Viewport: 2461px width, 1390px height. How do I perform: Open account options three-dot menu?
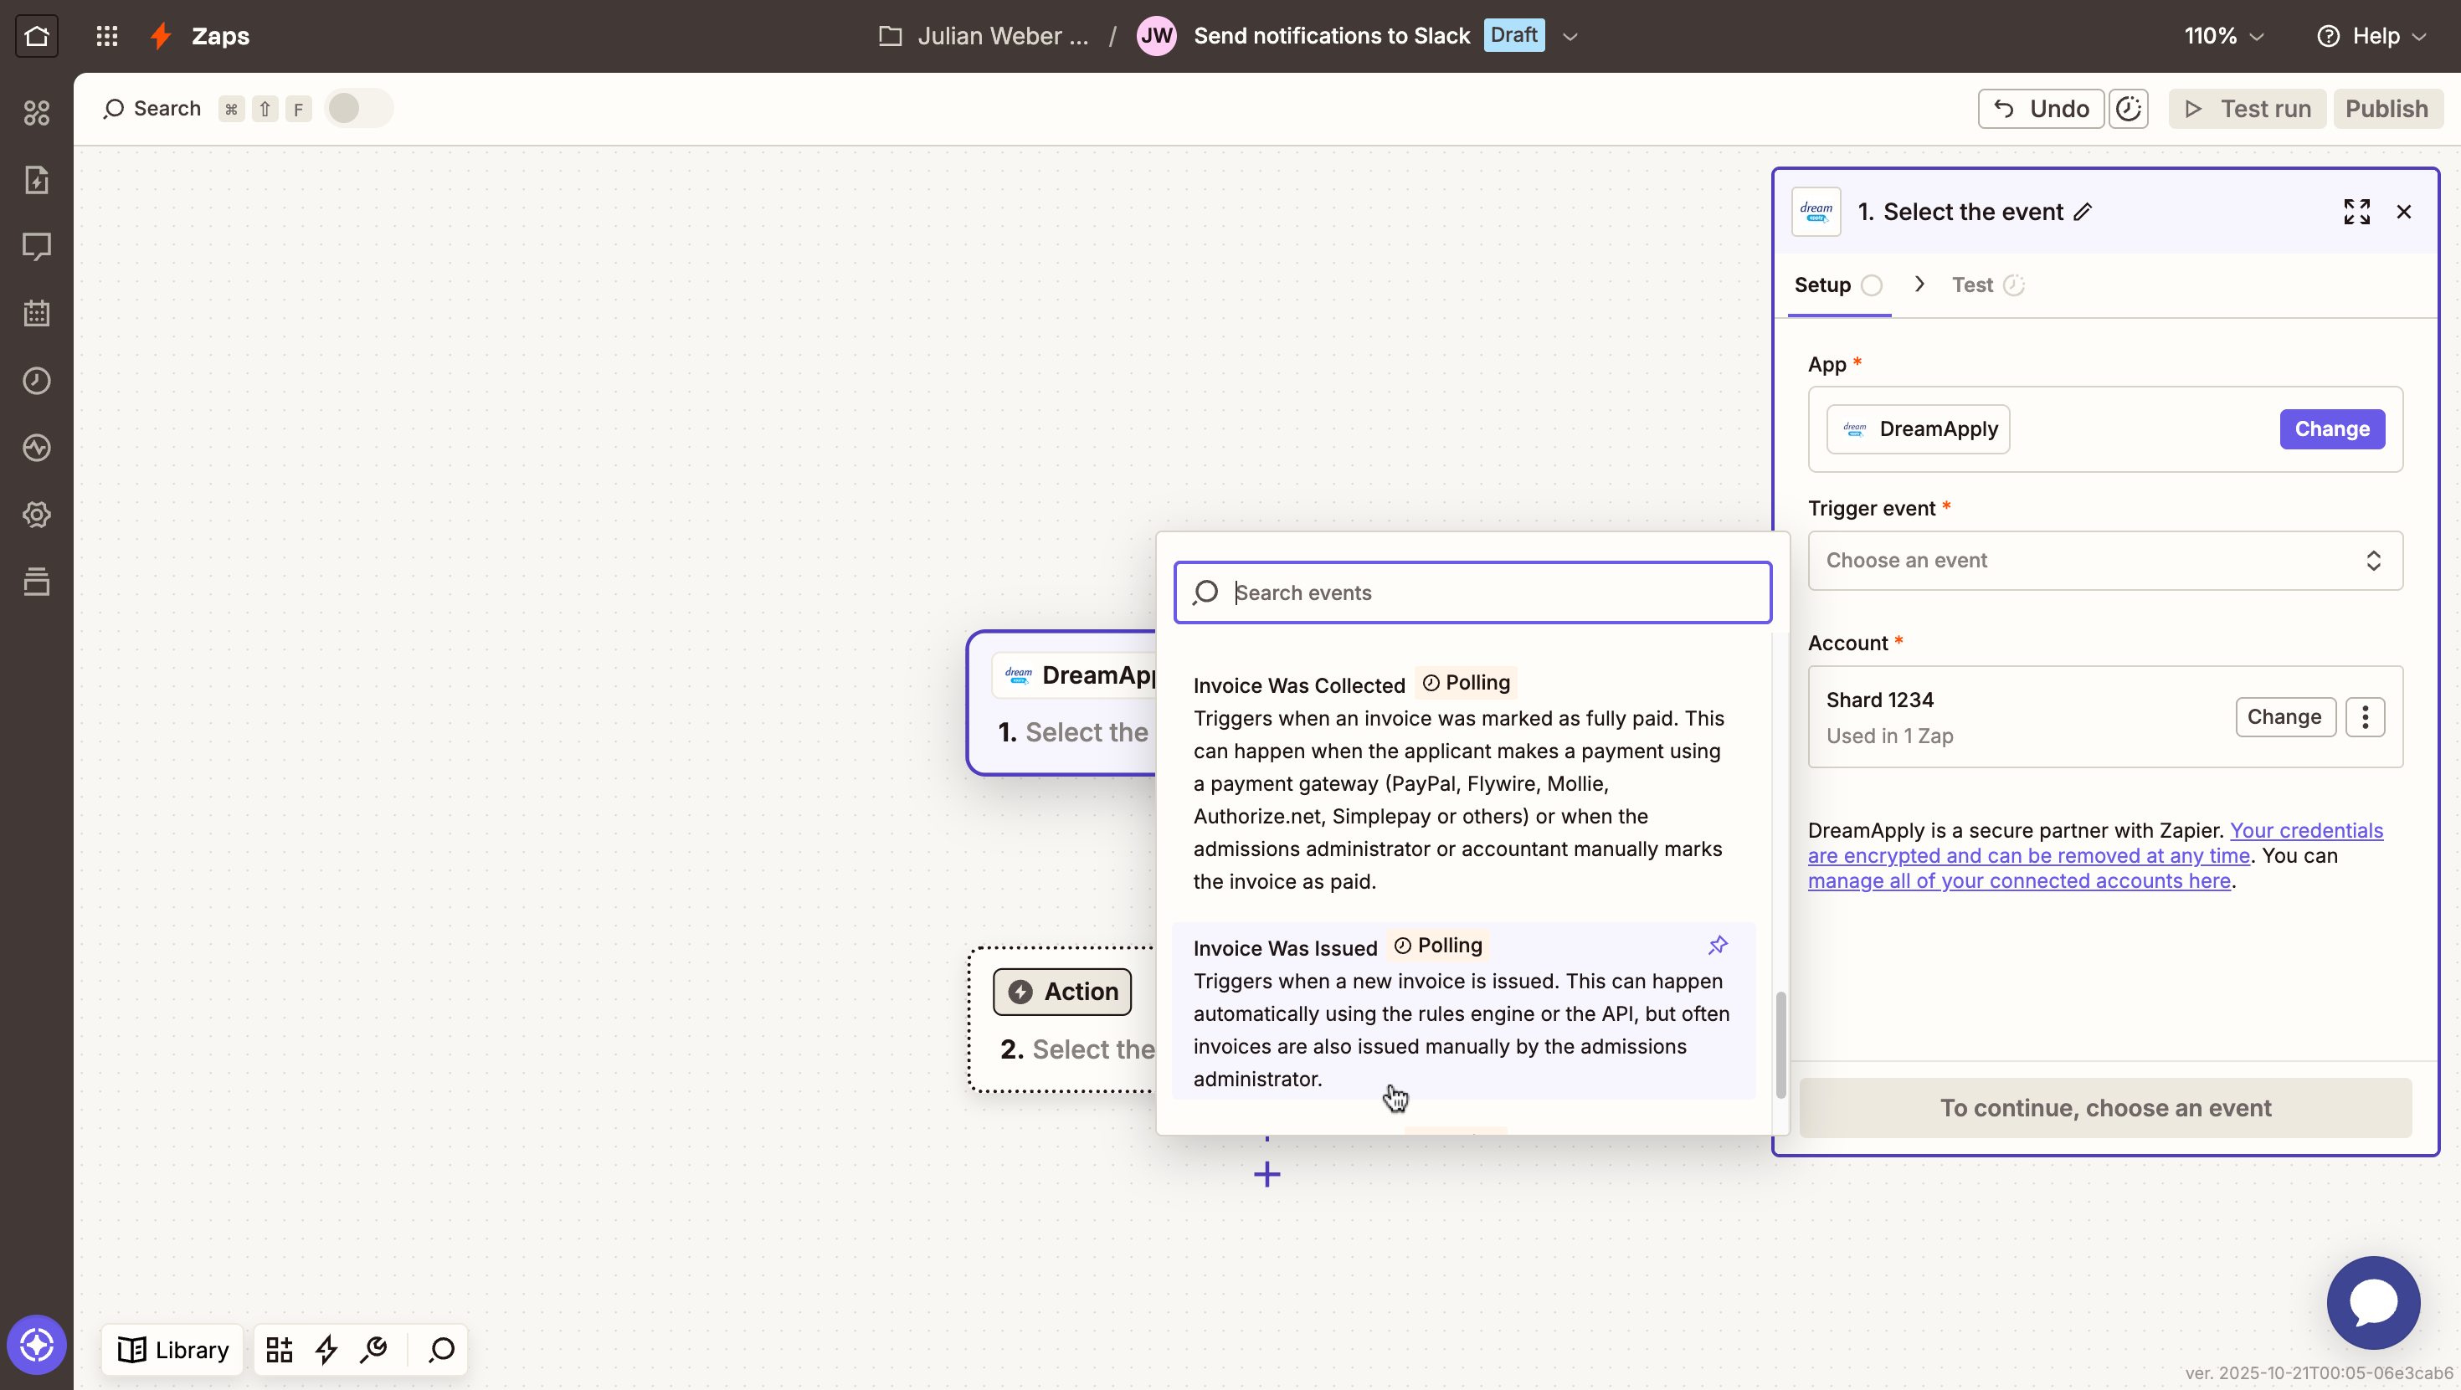pos(2366,716)
